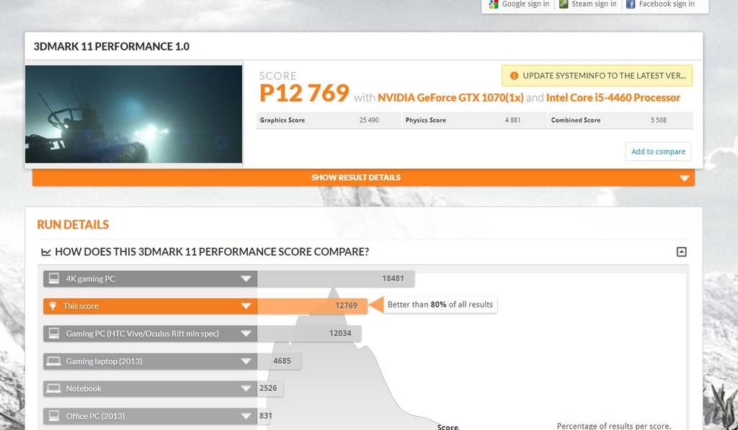Click the benchmark scene thumbnail
Image resolution: width=738 pixels, height=430 pixels.
coord(133,115)
